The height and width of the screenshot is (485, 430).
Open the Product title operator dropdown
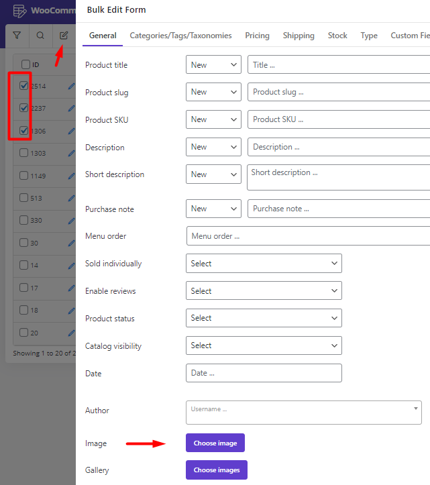click(213, 64)
